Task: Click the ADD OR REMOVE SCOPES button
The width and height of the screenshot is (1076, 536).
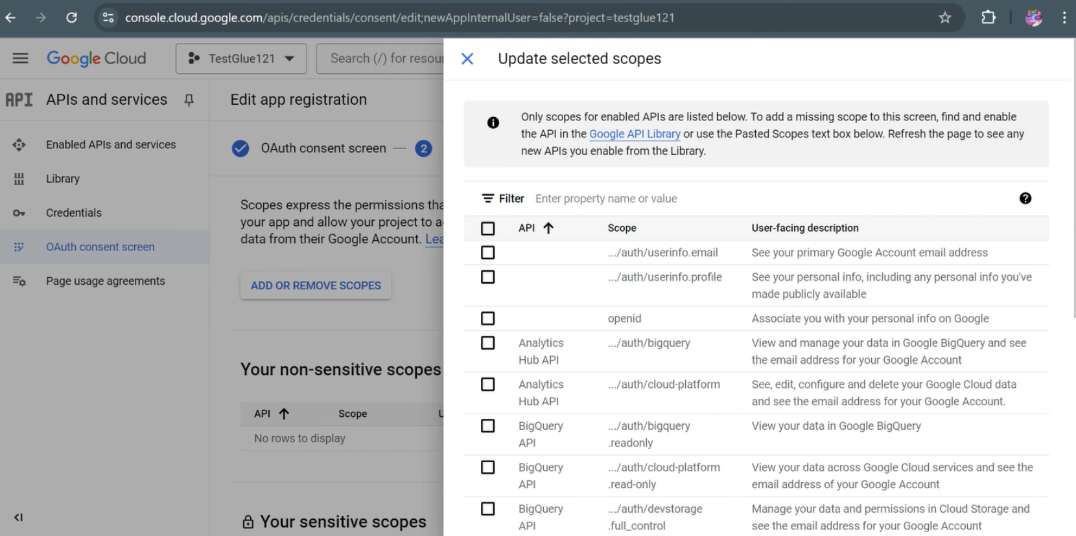Action: click(x=316, y=285)
